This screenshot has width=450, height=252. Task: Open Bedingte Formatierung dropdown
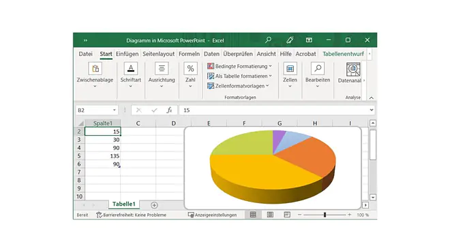[239, 66]
